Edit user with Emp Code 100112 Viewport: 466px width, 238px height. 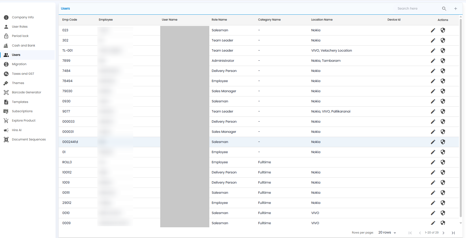point(433,172)
